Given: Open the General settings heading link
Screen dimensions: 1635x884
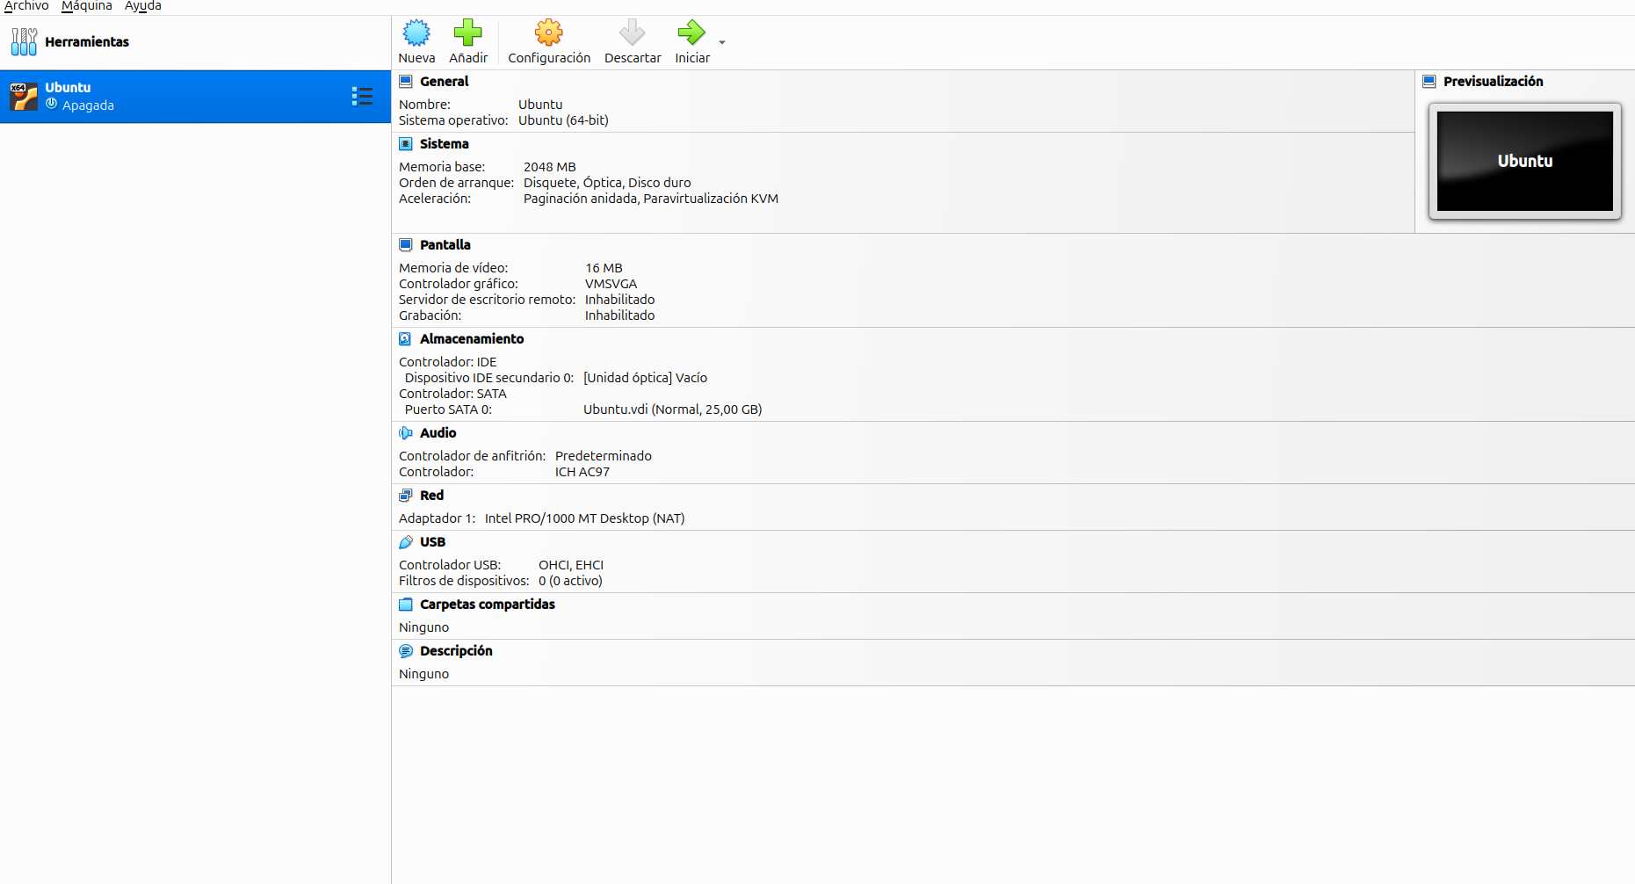Looking at the screenshot, I should [445, 82].
